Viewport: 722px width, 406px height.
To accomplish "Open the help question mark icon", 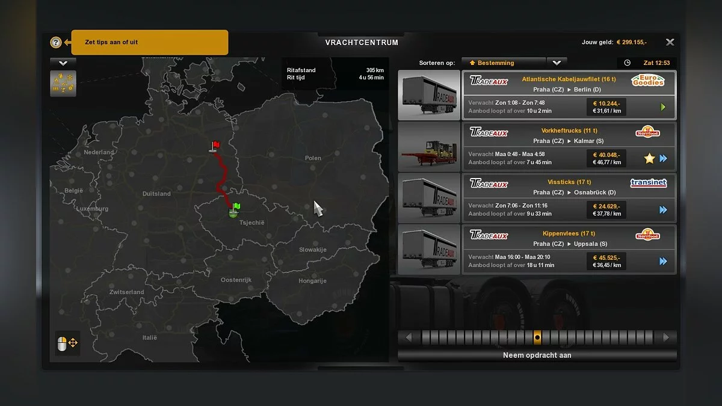I will 56,42.
